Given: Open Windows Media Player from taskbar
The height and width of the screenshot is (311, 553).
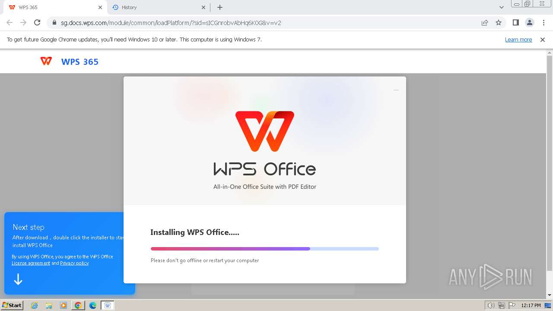Looking at the screenshot, I should tap(64, 305).
